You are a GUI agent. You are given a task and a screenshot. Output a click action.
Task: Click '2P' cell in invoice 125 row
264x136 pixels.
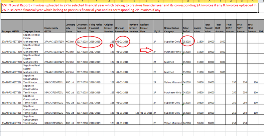[x=158, y=48]
